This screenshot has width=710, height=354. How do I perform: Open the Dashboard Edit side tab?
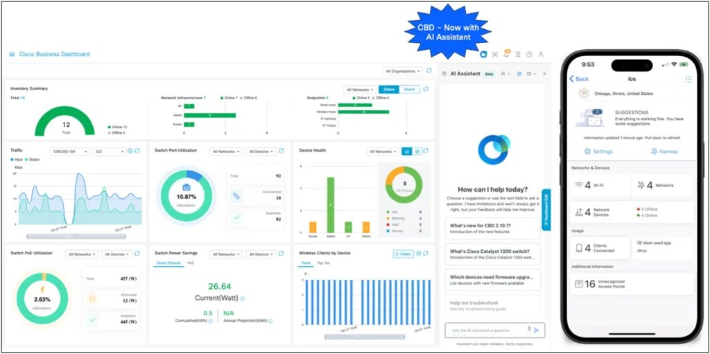click(546, 210)
